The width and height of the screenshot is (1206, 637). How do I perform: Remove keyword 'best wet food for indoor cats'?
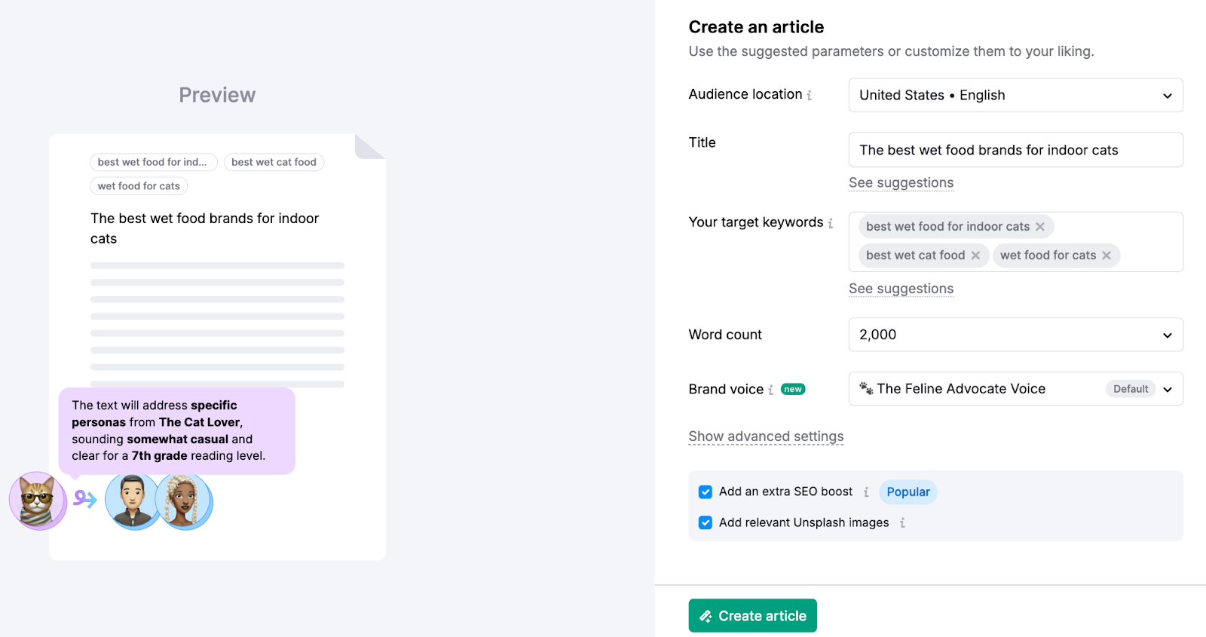(1040, 226)
